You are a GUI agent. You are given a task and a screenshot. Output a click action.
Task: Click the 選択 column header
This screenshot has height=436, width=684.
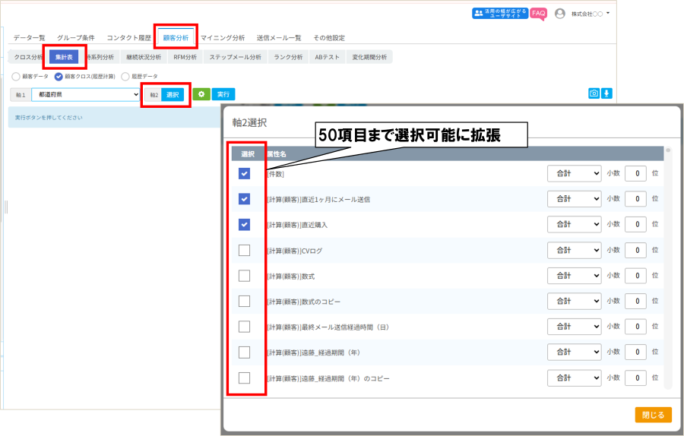(248, 154)
